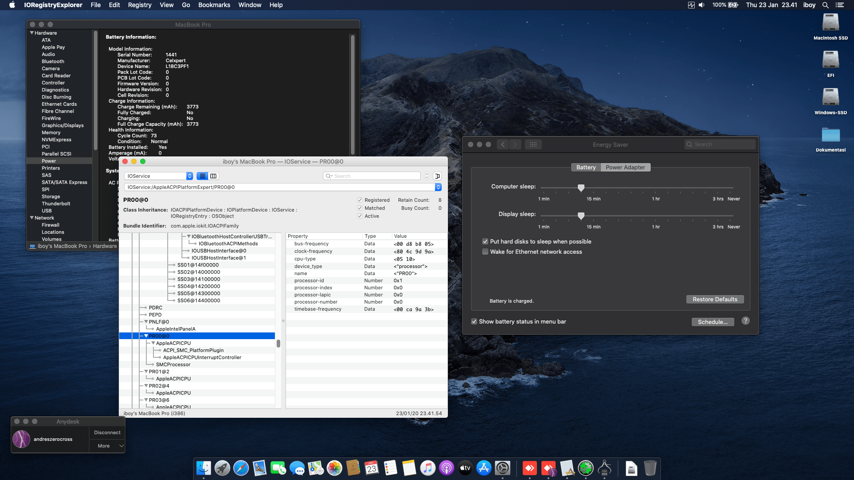Open Spotlight search in the menu bar
Screen dimensions: 854x480
tap(826, 5)
